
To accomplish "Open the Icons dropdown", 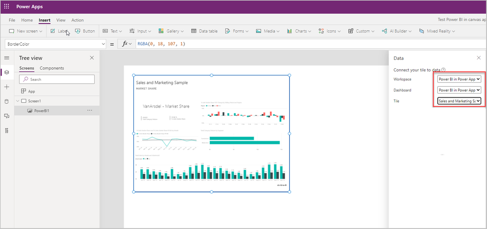I will click(329, 31).
